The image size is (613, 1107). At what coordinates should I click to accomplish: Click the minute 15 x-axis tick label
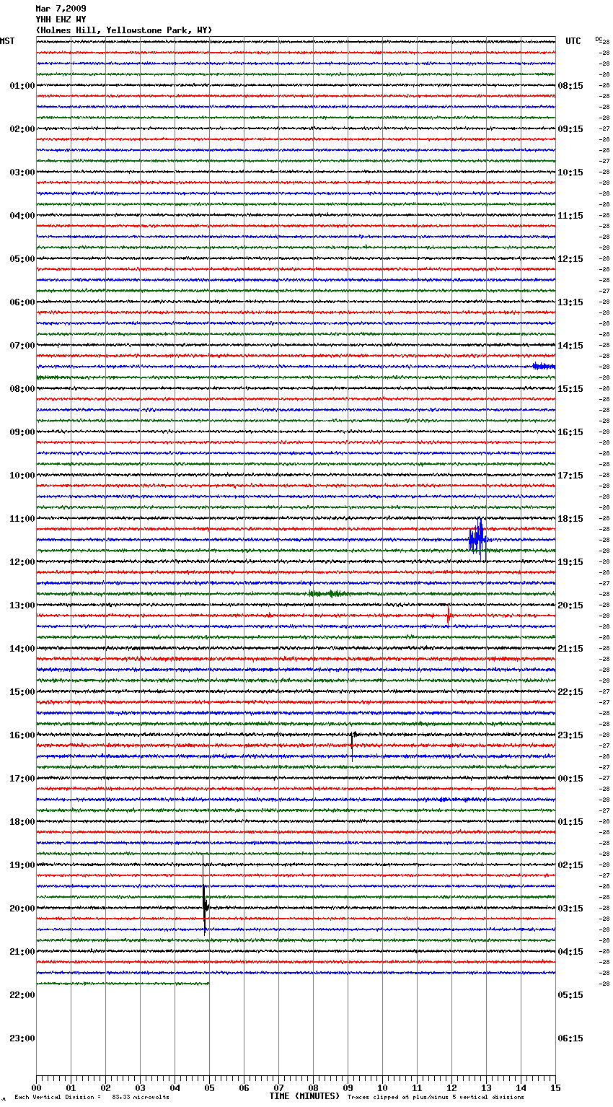555,1088
